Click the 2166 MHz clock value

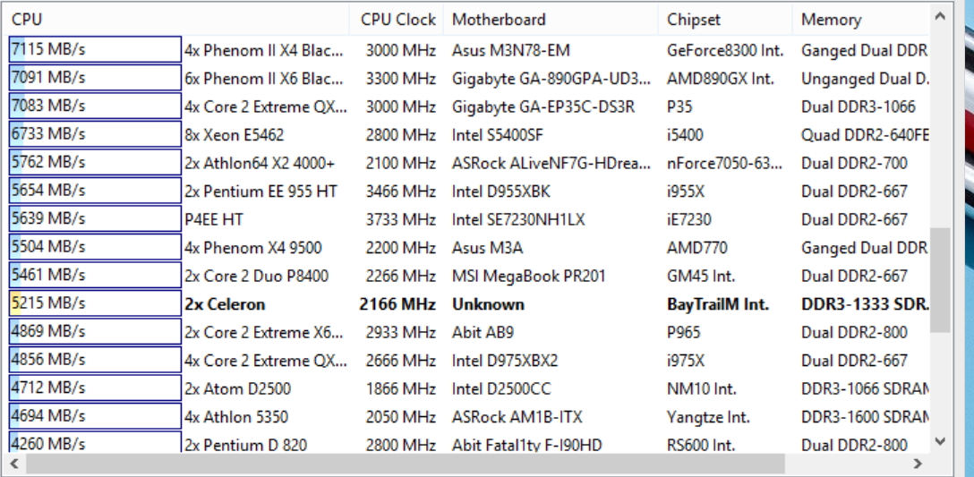point(397,304)
